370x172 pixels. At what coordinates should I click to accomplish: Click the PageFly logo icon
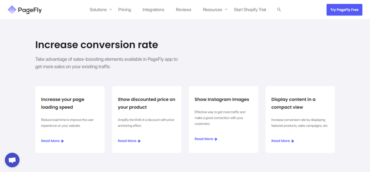tap(12, 10)
